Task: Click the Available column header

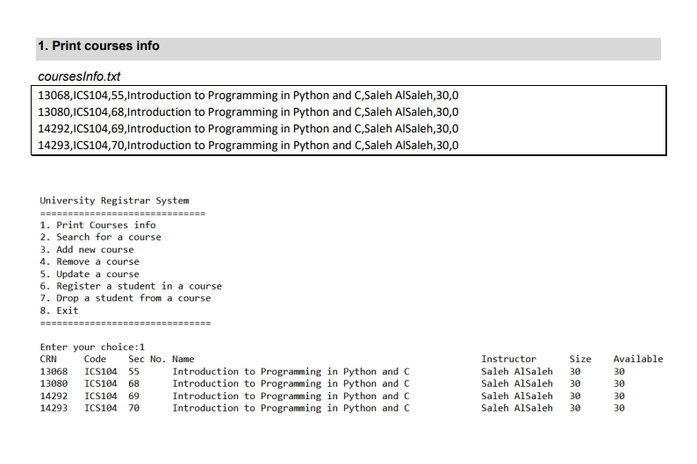Action: point(638,359)
